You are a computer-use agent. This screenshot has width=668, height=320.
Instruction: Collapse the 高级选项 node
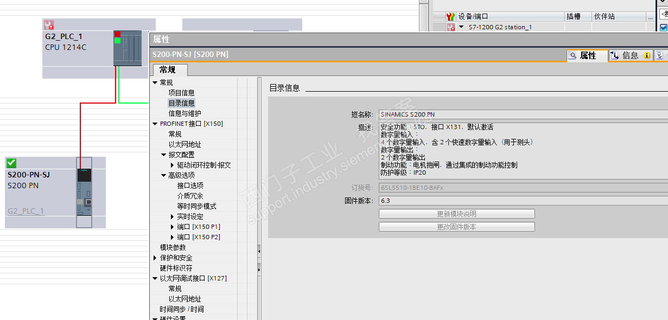(164, 175)
